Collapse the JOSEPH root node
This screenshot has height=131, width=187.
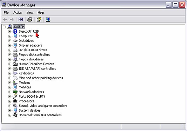coord(4,27)
